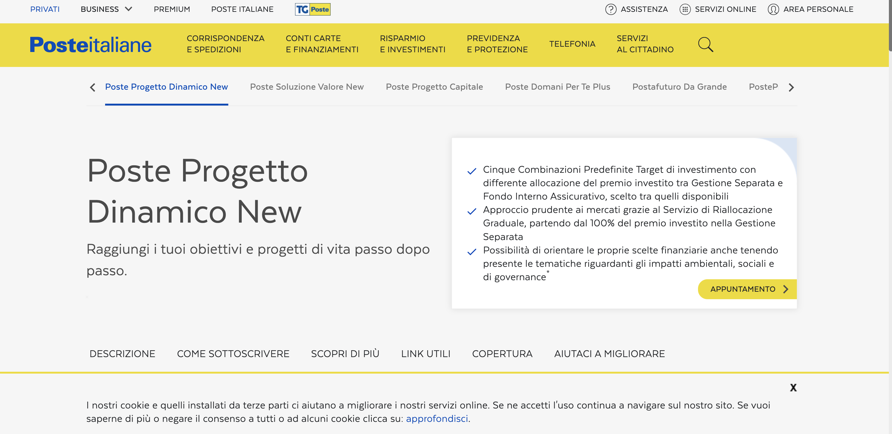The width and height of the screenshot is (892, 434).
Task: Click checkmark beside Cinque Combinazioni bullet
Action: point(472,171)
